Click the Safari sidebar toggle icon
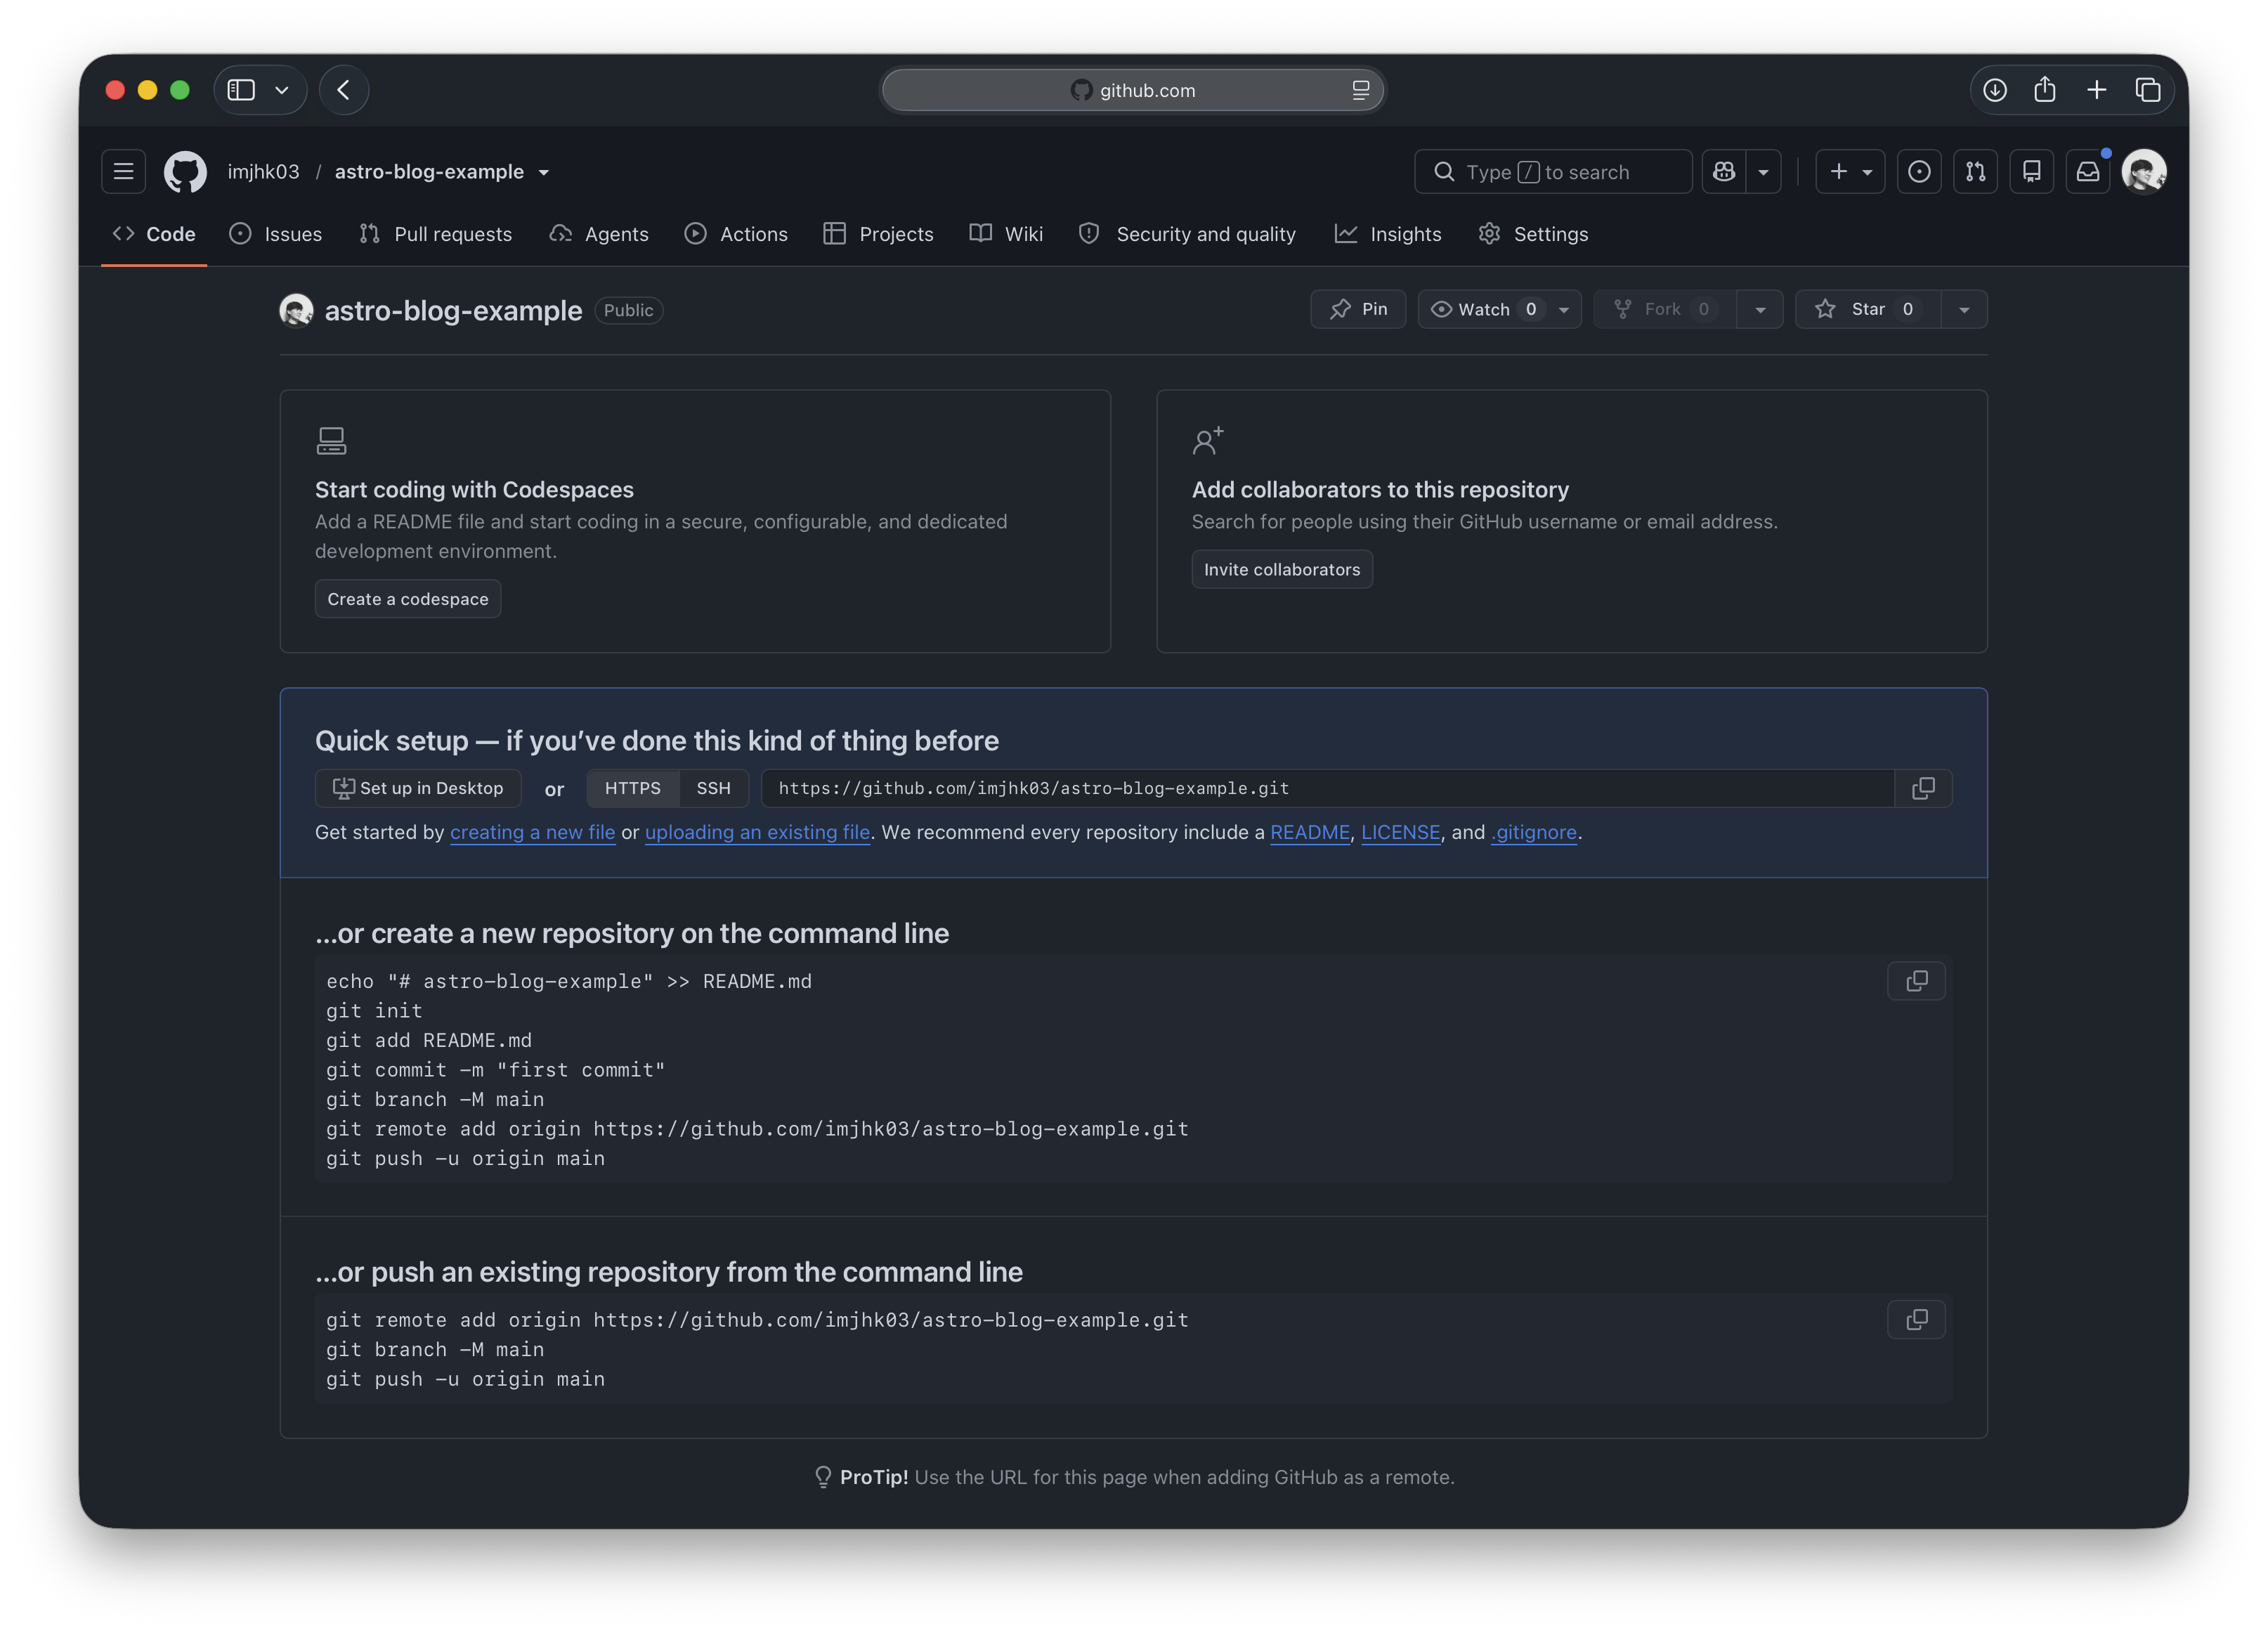 click(241, 90)
